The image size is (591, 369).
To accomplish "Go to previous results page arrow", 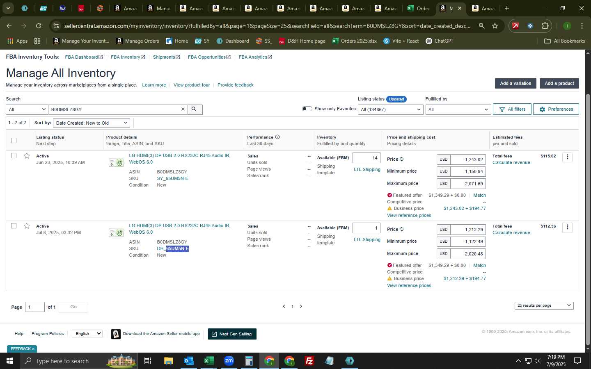I will pos(284,306).
